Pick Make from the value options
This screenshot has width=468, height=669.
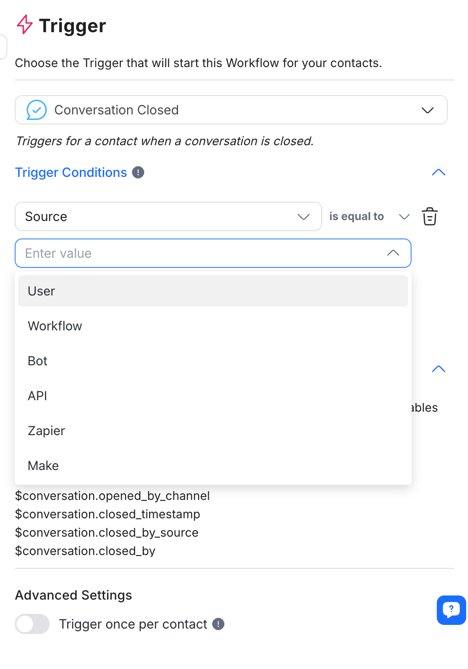(213, 465)
